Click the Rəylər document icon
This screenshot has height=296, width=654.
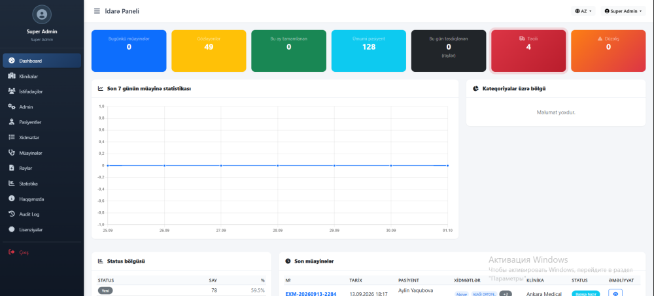pos(12,168)
